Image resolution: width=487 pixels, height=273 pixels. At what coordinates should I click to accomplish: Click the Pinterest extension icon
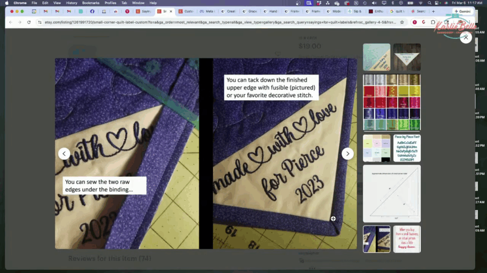click(x=415, y=22)
